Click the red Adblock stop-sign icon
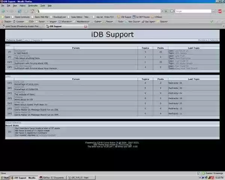 (x=220, y=11)
